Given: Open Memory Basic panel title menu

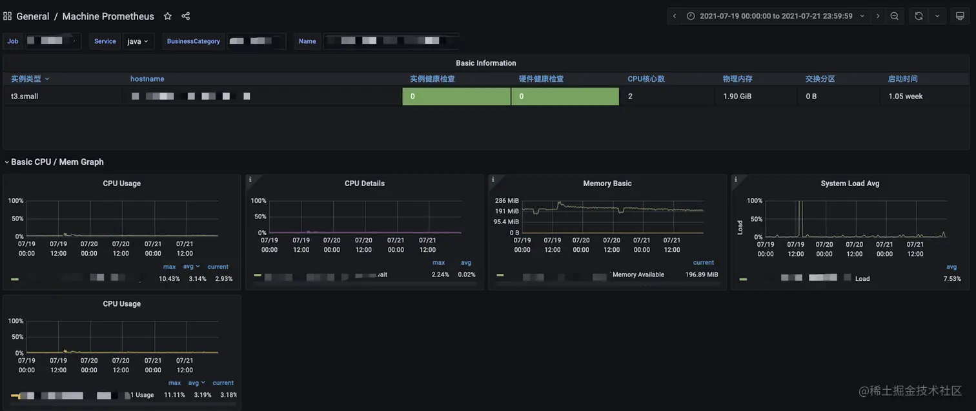Looking at the screenshot, I should (607, 184).
